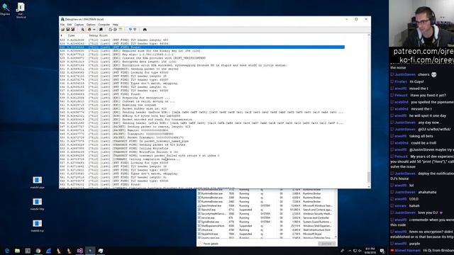Click the Time column header

[x=72, y=35]
